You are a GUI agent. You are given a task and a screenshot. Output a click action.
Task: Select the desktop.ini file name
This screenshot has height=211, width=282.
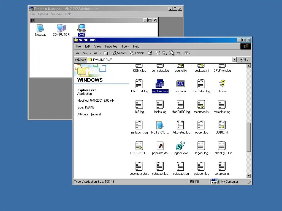coord(201,71)
